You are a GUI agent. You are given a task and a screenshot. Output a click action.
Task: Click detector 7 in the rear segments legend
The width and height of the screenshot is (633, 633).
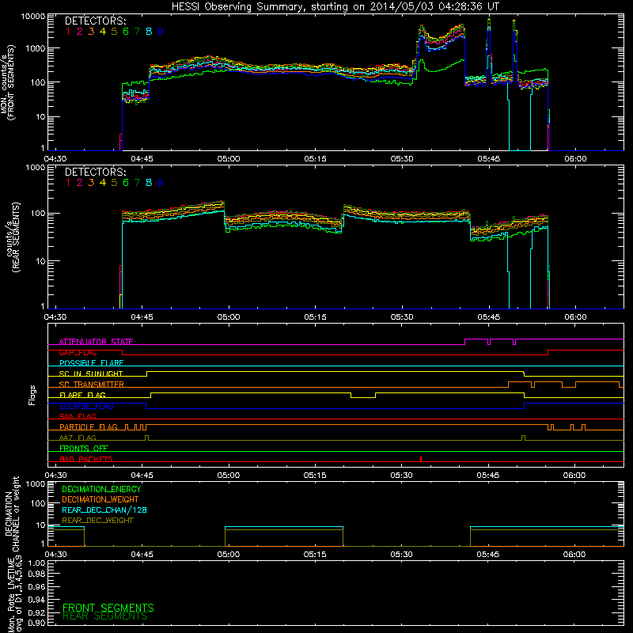point(137,183)
